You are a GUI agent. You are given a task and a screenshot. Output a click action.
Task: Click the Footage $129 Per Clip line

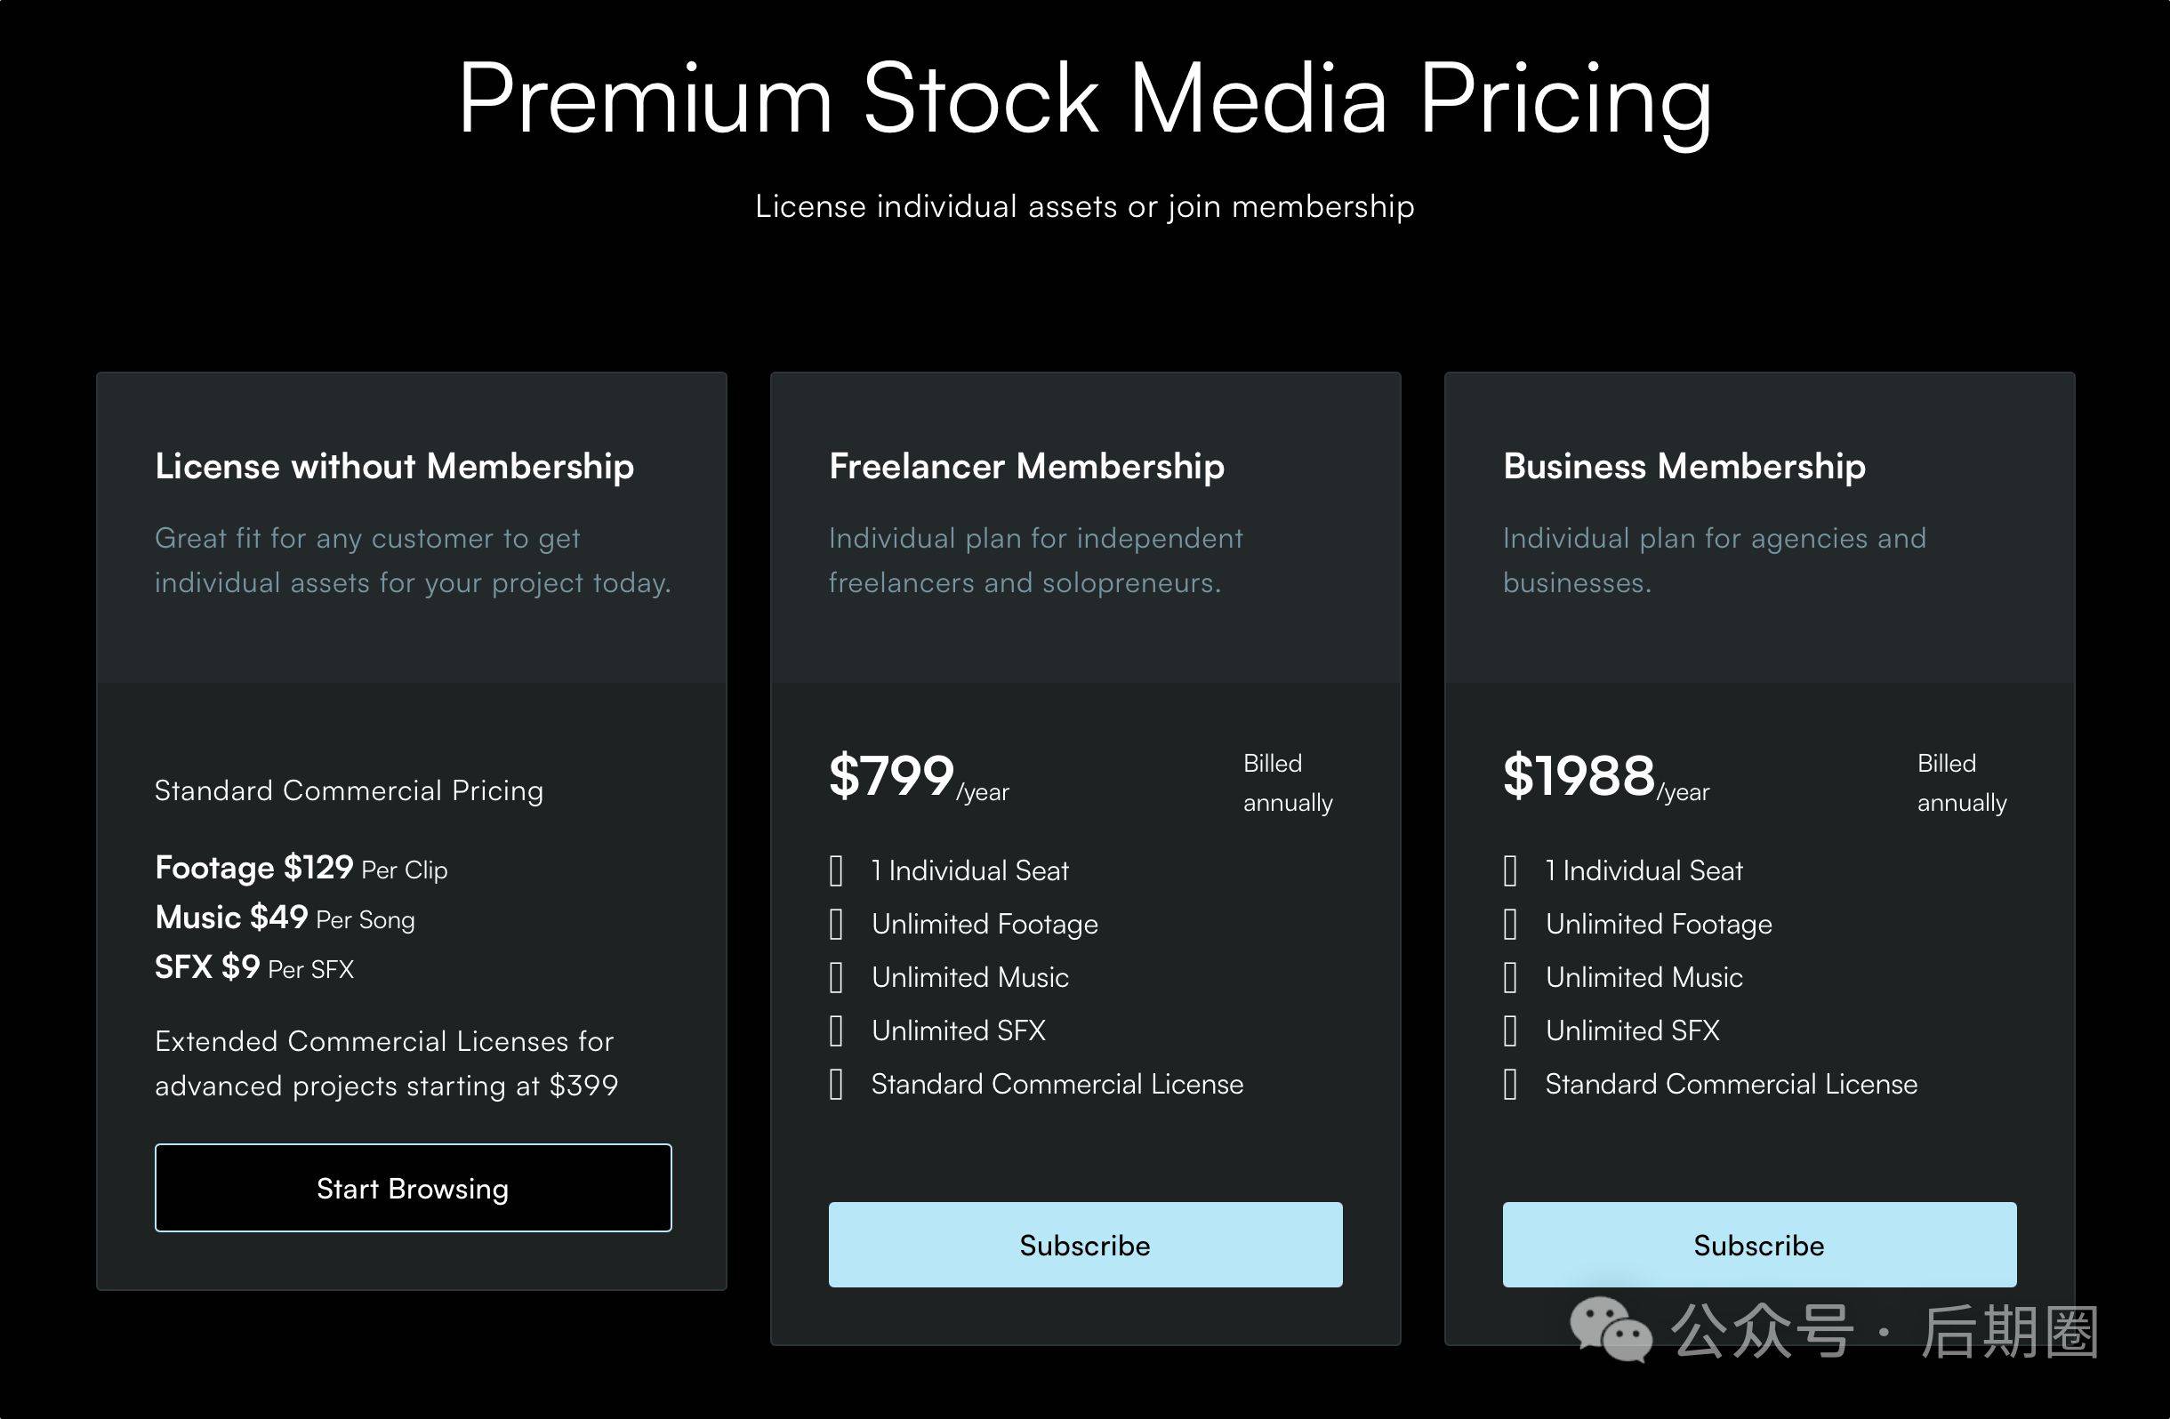301,868
